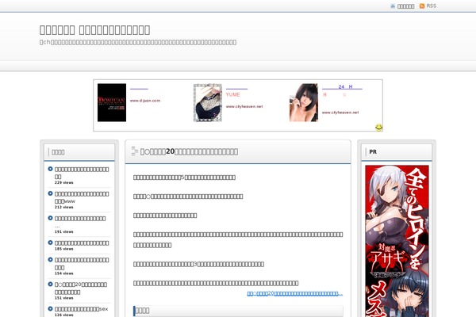Open www.cityheaven.net link below YUME
This screenshot has width=476, height=317.
tap(244, 106)
